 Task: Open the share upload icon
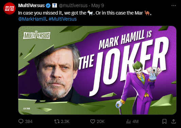[x=174, y=121]
